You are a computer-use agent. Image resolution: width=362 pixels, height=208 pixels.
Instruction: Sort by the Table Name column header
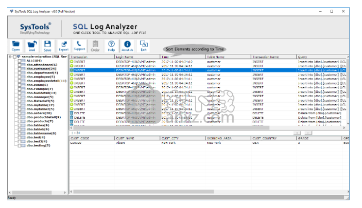pos(228,56)
